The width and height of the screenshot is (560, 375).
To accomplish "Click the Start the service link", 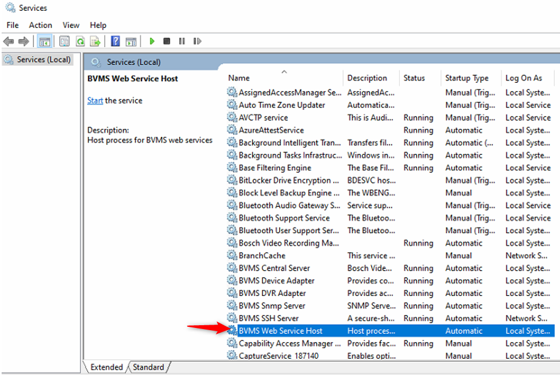I will pos(95,101).
